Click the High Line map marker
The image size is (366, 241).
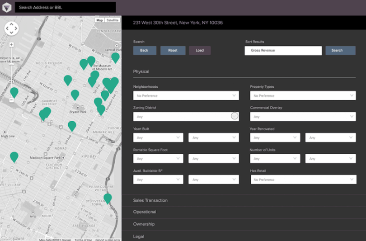click(5, 132)
